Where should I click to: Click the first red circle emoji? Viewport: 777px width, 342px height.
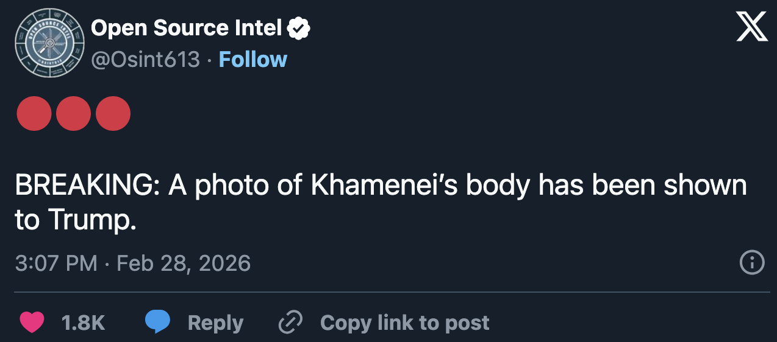[x=34, y=114]
